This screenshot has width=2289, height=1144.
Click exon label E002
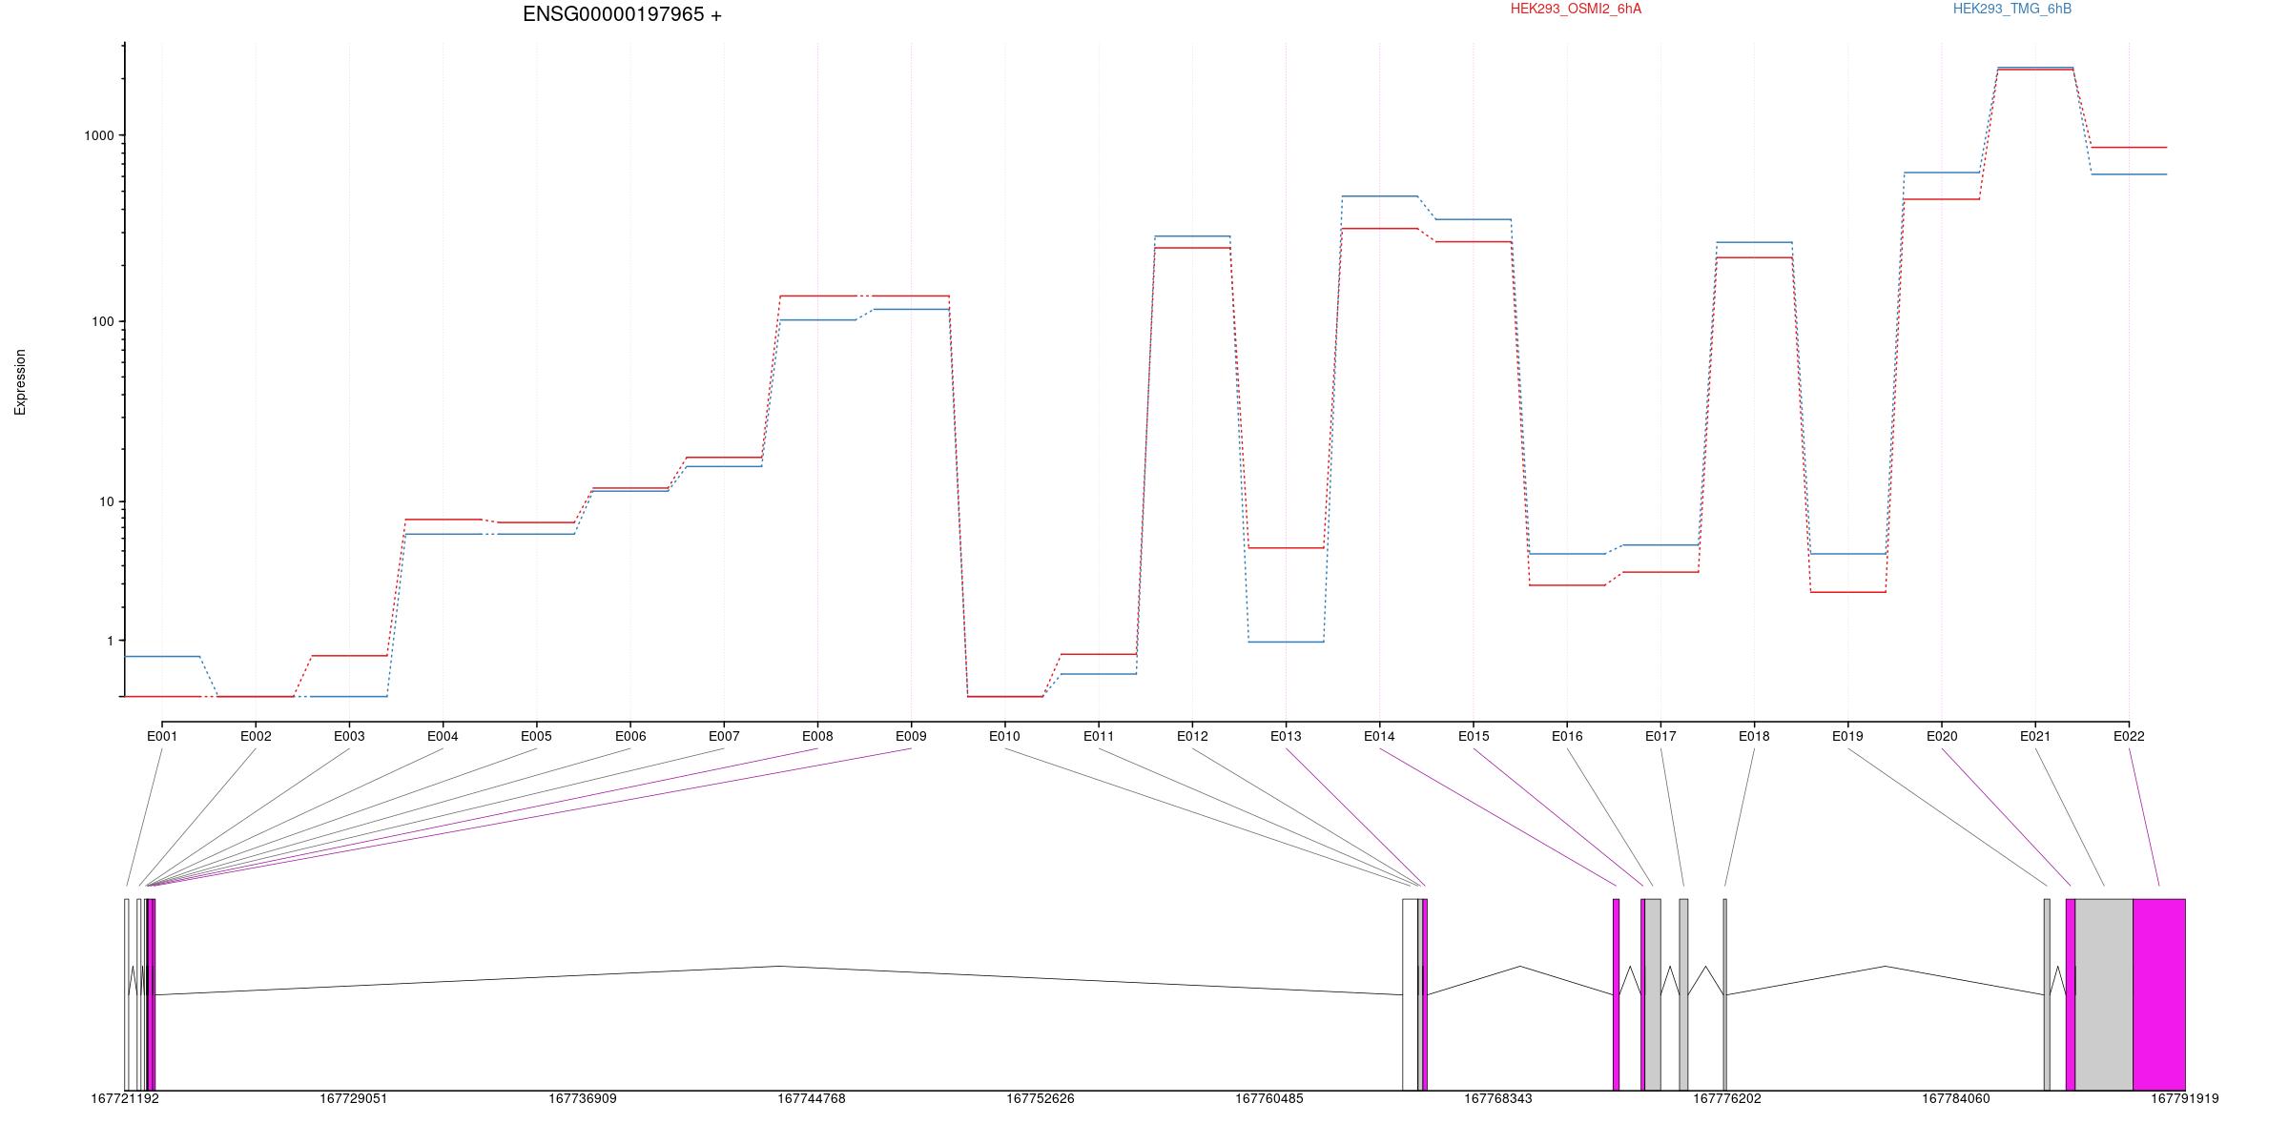point(256,736)
